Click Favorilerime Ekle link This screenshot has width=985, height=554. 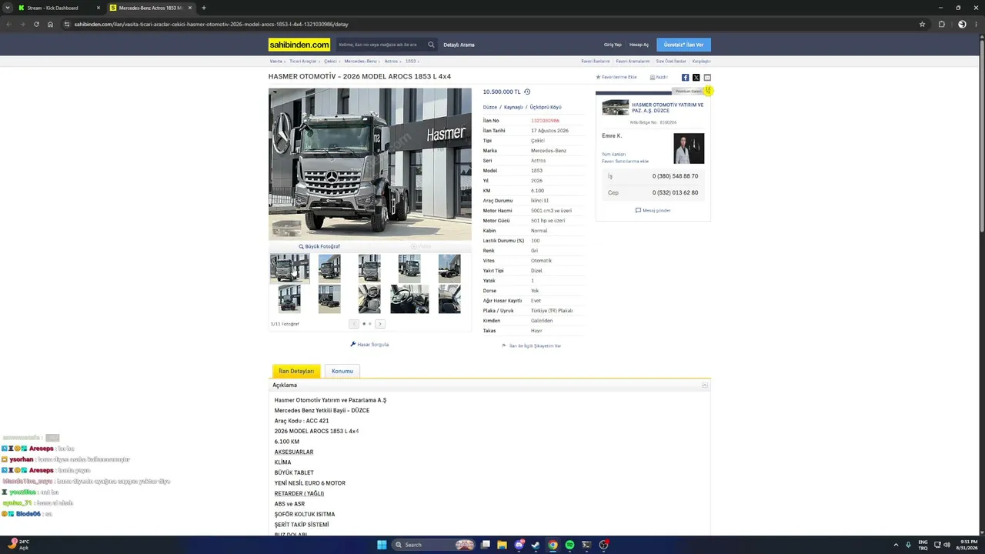click(616, 77)
